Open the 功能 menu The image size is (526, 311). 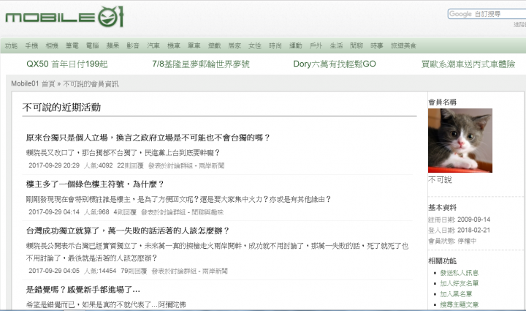coord(11,45)
